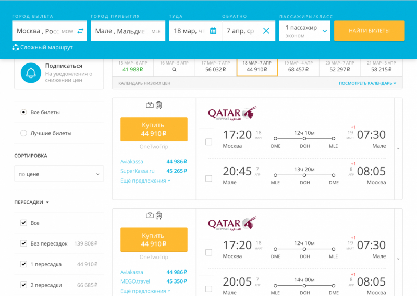Open SuperKassa.ru offer 45 265
Viewport: 417px width, 296px height.
(x=154, y=171)
